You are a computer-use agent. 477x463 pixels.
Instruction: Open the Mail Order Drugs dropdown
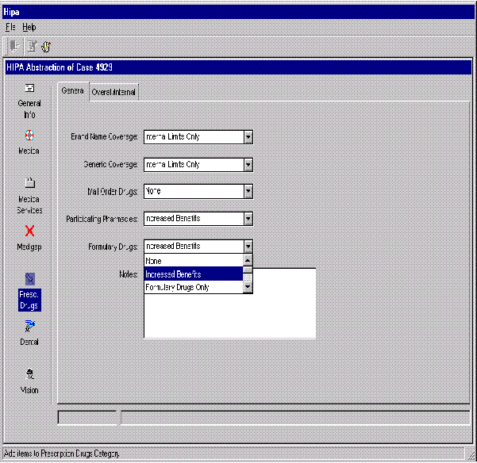point(248,192)
